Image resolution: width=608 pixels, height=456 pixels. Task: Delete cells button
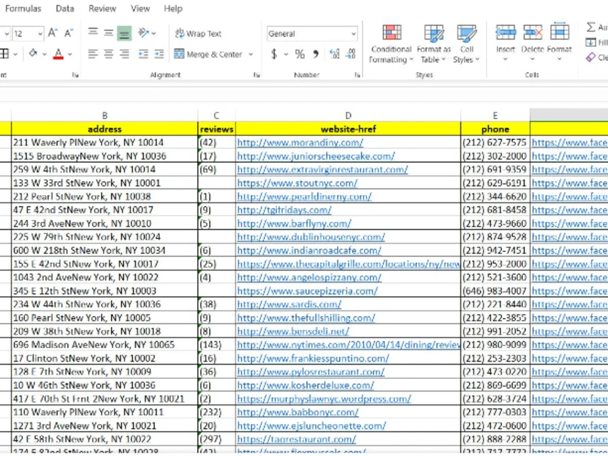pos(533,43)
